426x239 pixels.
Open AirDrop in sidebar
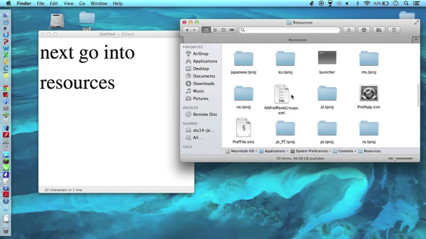(x=201, y=54)
